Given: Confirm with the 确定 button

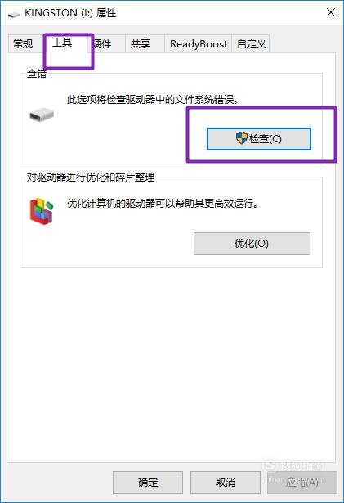Looking at the screenshot, I should pyautogui.click(x=148, y=483).
